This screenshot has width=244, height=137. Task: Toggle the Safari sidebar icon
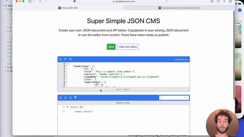click(30, 1)
